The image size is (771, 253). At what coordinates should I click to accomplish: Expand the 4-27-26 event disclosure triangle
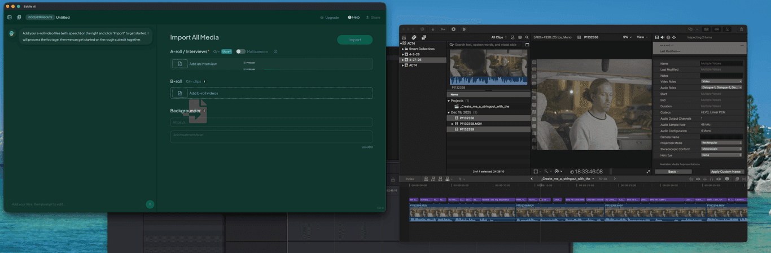click(x=402, y=60)
